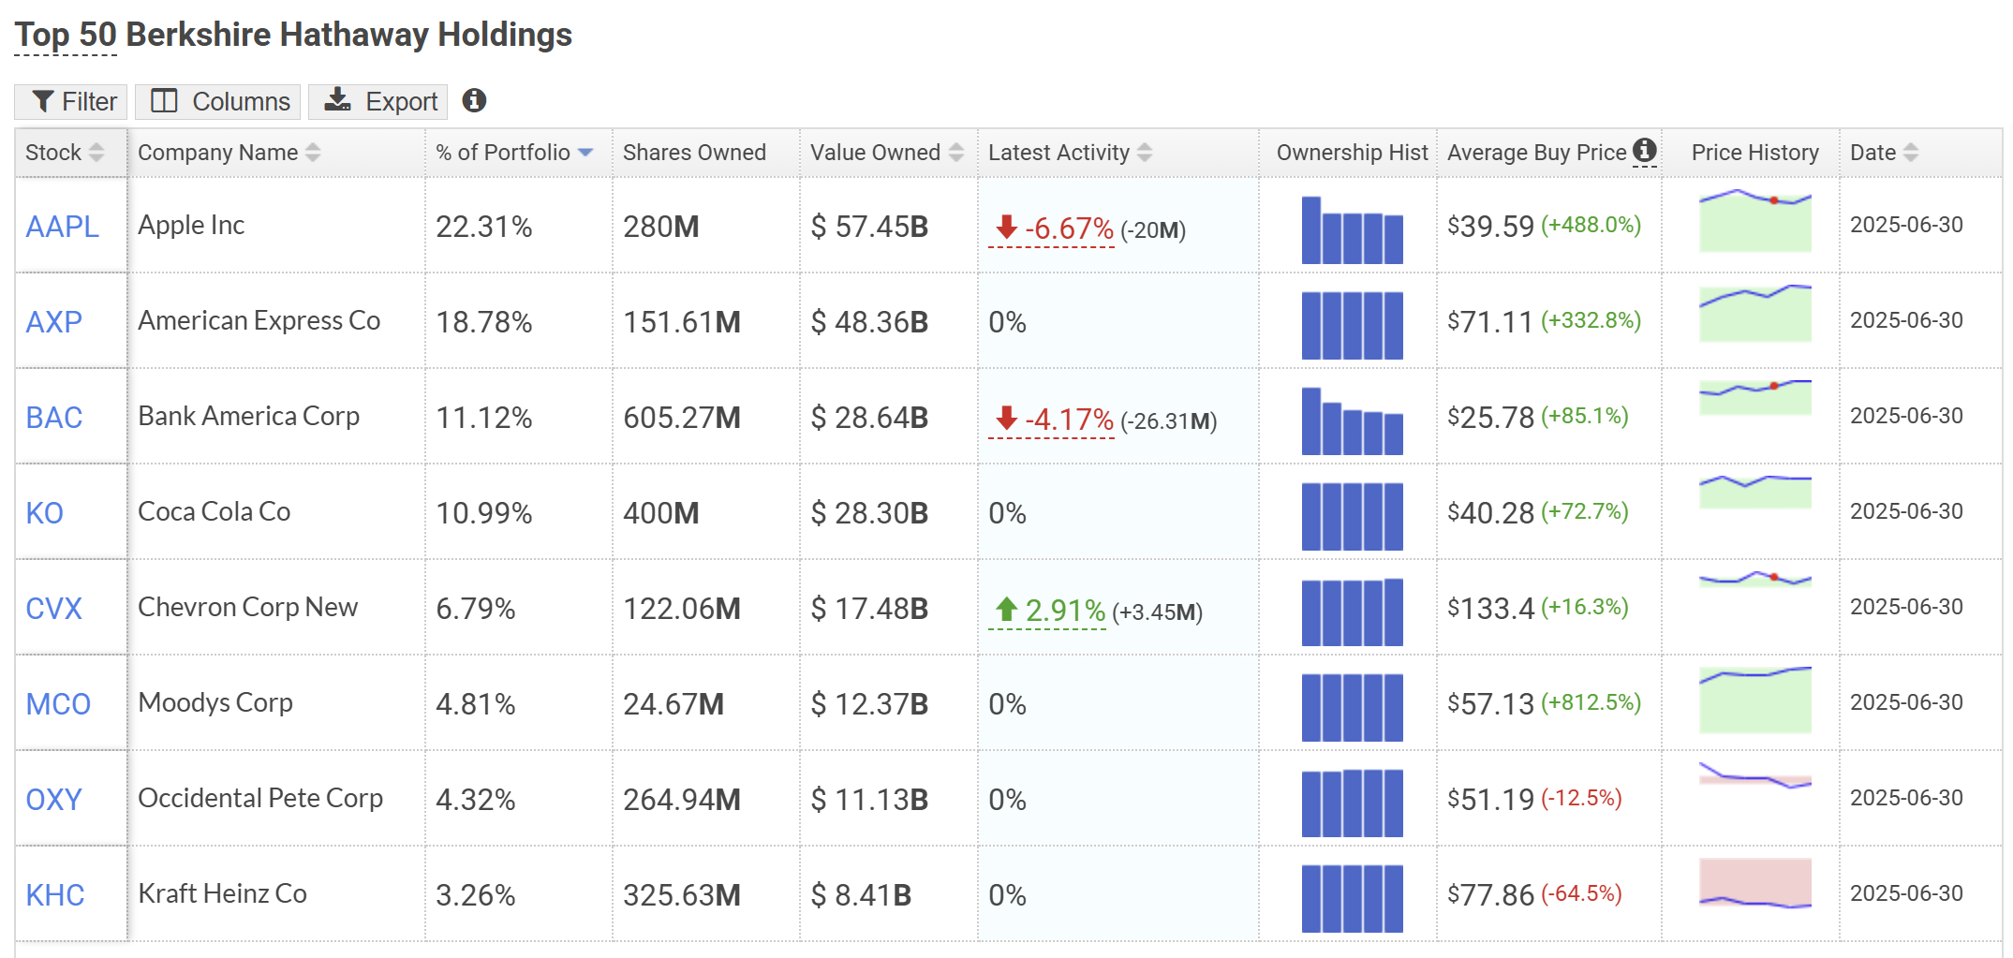This screenshot has height=958, width=2013.
Task: Toggle % of Portfolio sort arrow
Action: click(585, 153)
